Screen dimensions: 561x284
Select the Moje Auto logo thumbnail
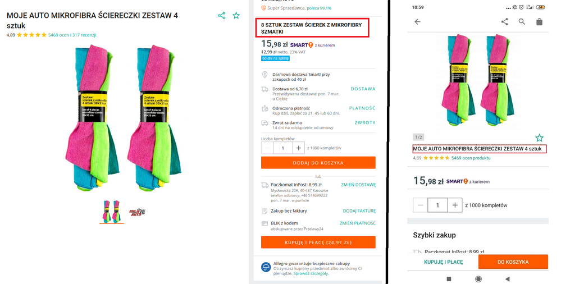[138, 212]
